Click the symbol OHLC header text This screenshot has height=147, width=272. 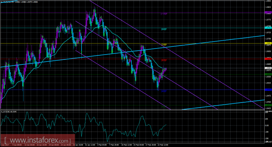[x=20, y=2]
